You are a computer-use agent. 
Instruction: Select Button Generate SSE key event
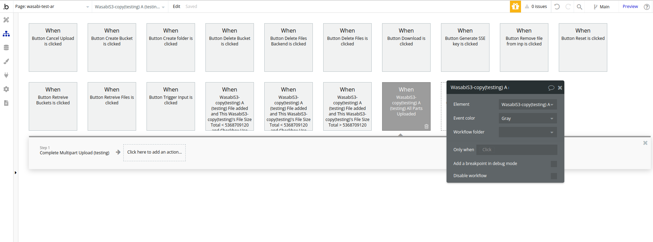pos(465,47)
